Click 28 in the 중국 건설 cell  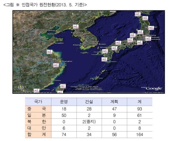pos(89,109)
